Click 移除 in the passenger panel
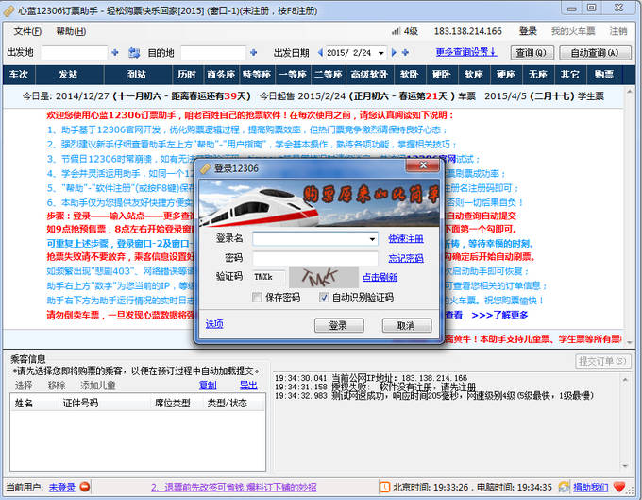This screenshot has height=500, width=642. click(57, 386)
